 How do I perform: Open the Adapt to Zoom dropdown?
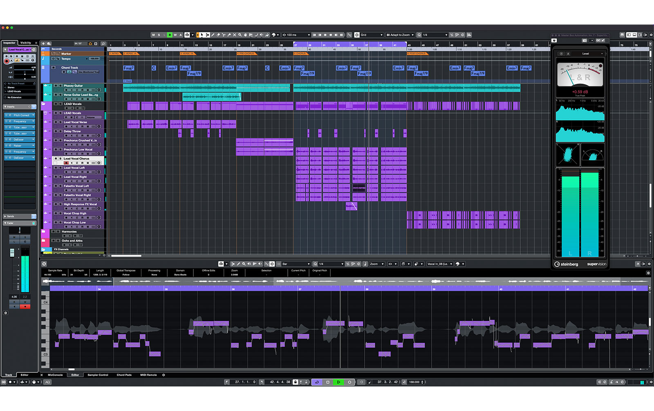click(x=401, y=35)
